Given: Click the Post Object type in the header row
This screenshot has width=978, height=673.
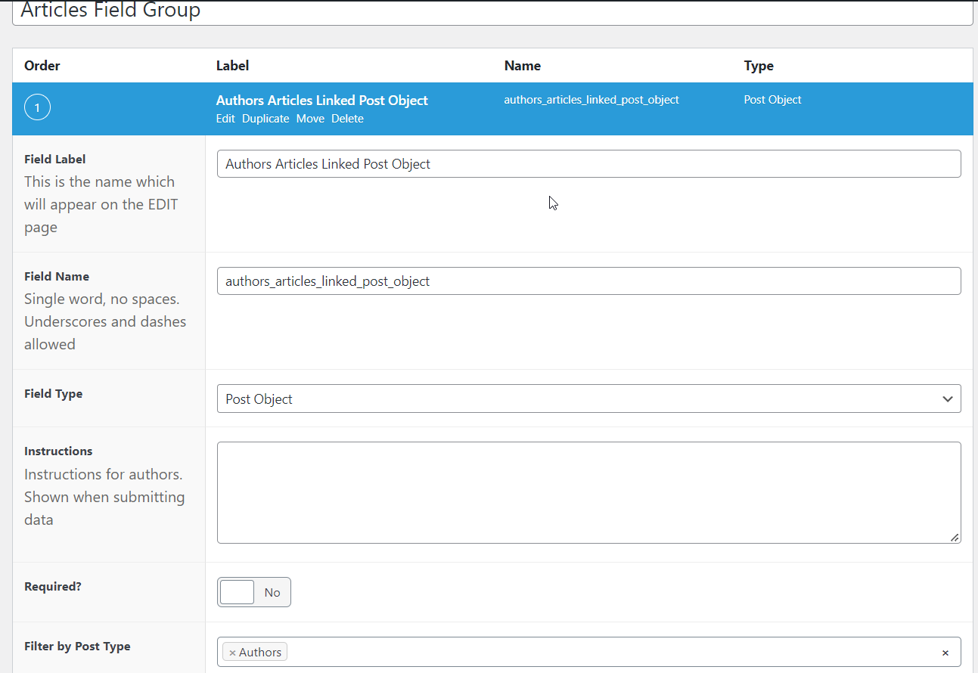Looking at the screenshot, I should tap(772, 100).
